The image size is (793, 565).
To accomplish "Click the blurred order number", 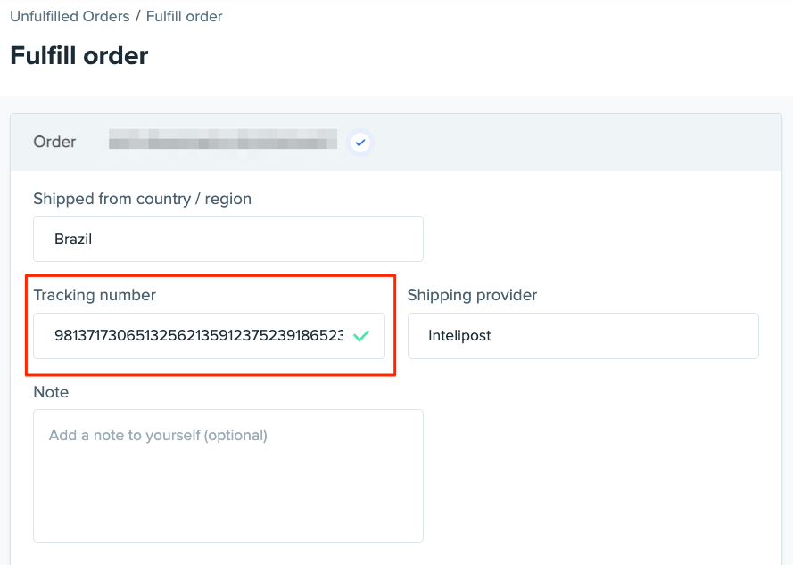I will [222, 141].
